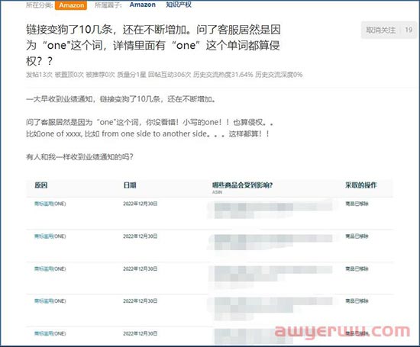Screen dimensions: 420x347
Task: Open the blue Amazon circle link
Action: [x=143, y=5]
